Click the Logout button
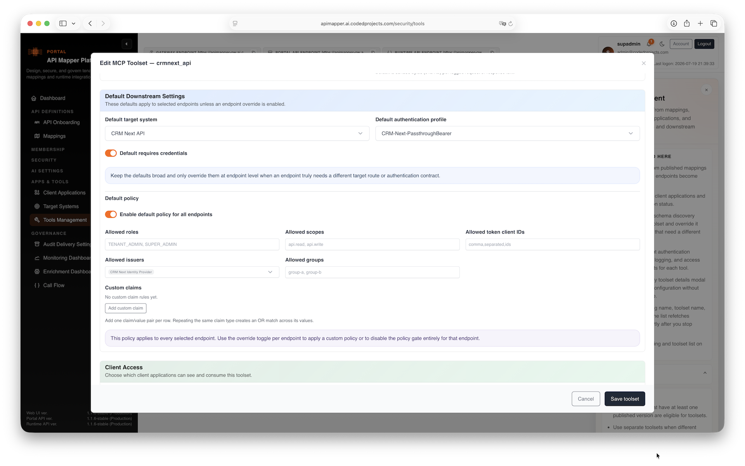The height and width of the screenshot is (466, 745). click(x=704, y=44)
